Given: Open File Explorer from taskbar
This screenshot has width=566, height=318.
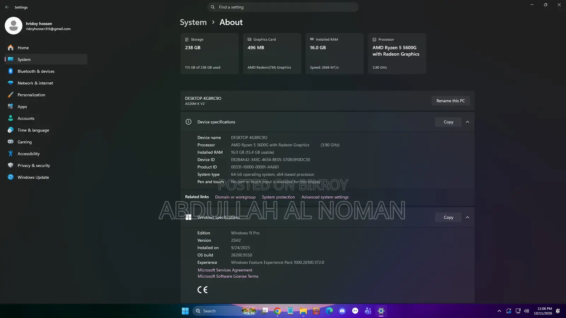Looking at the screenshot, I should tap(303, 311).
